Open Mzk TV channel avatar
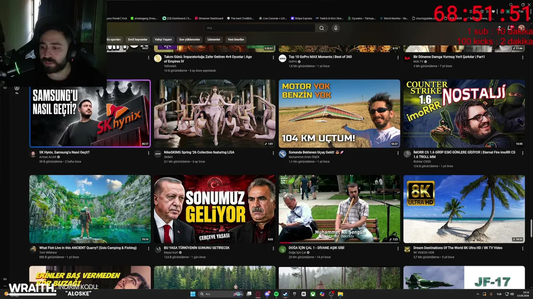Screen dimensions: 533x299 click(x=407, y=59)
